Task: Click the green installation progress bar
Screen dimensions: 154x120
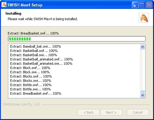Action: (x=77, y=39)
